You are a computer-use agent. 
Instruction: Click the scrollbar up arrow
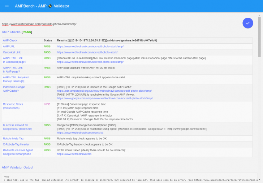[259, 16]
